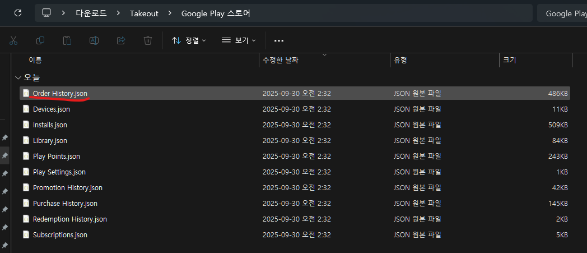The height and width of the screenshot is (253, 587).
Task: Click the 42KB size of Promotion History.json
Action: coord(560,188)
